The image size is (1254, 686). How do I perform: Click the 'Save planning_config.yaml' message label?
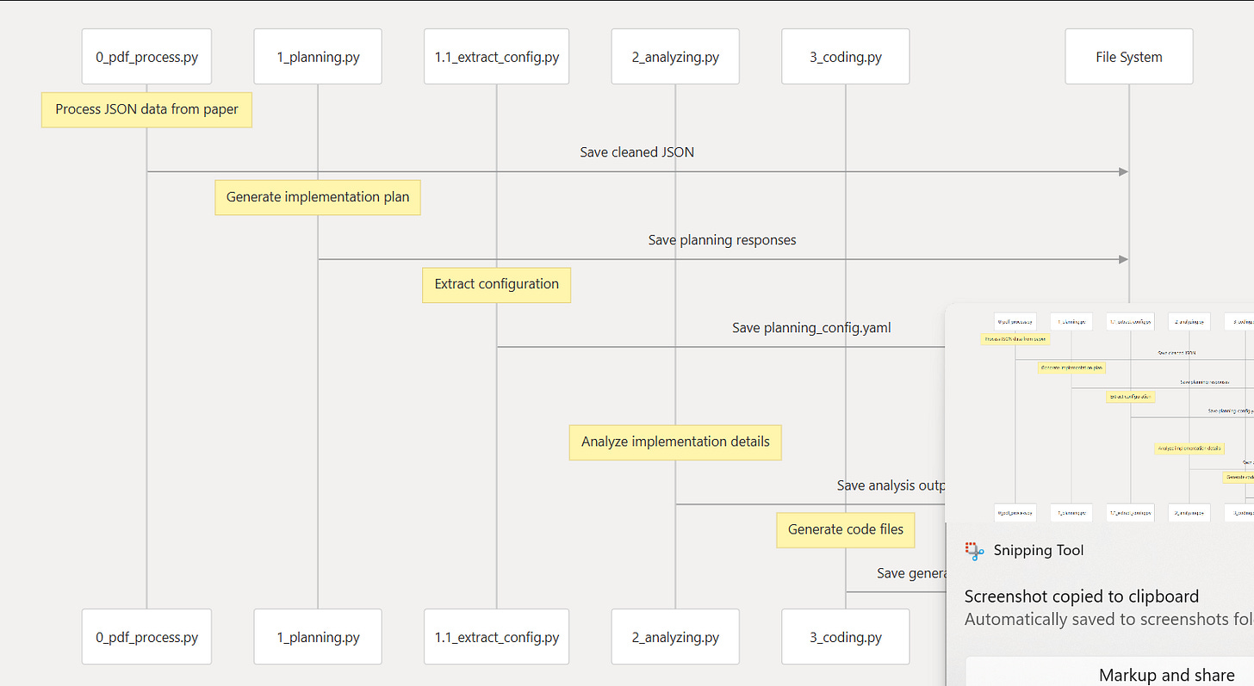tap(812, 328)
